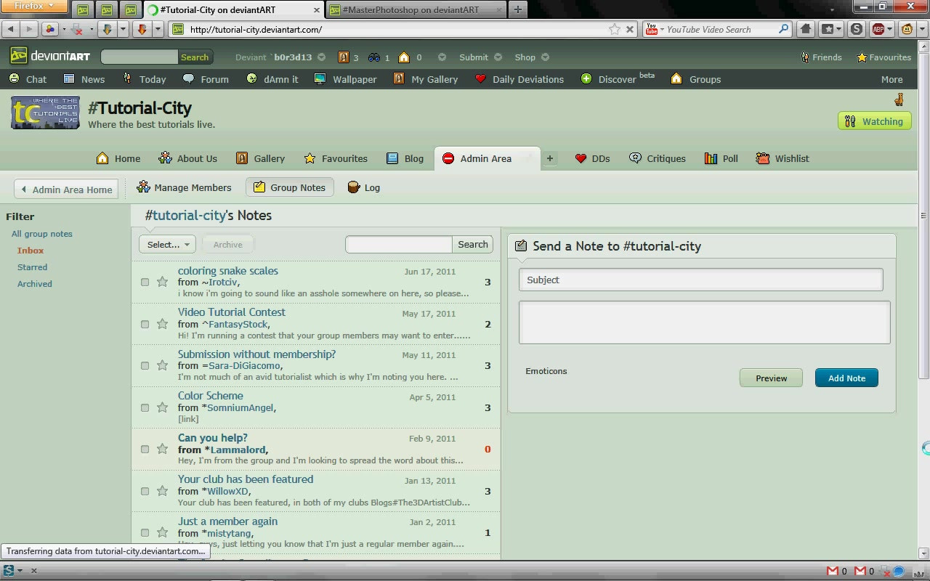Screen dimensions: 930x581
Task: Check the 'Just a member again' note checkbox
Action: point(145,532)
